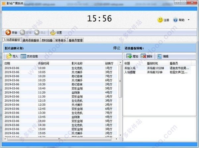The image size is (199, 148).
Task: Sort by 日期 column header
Action: (20, 63)
